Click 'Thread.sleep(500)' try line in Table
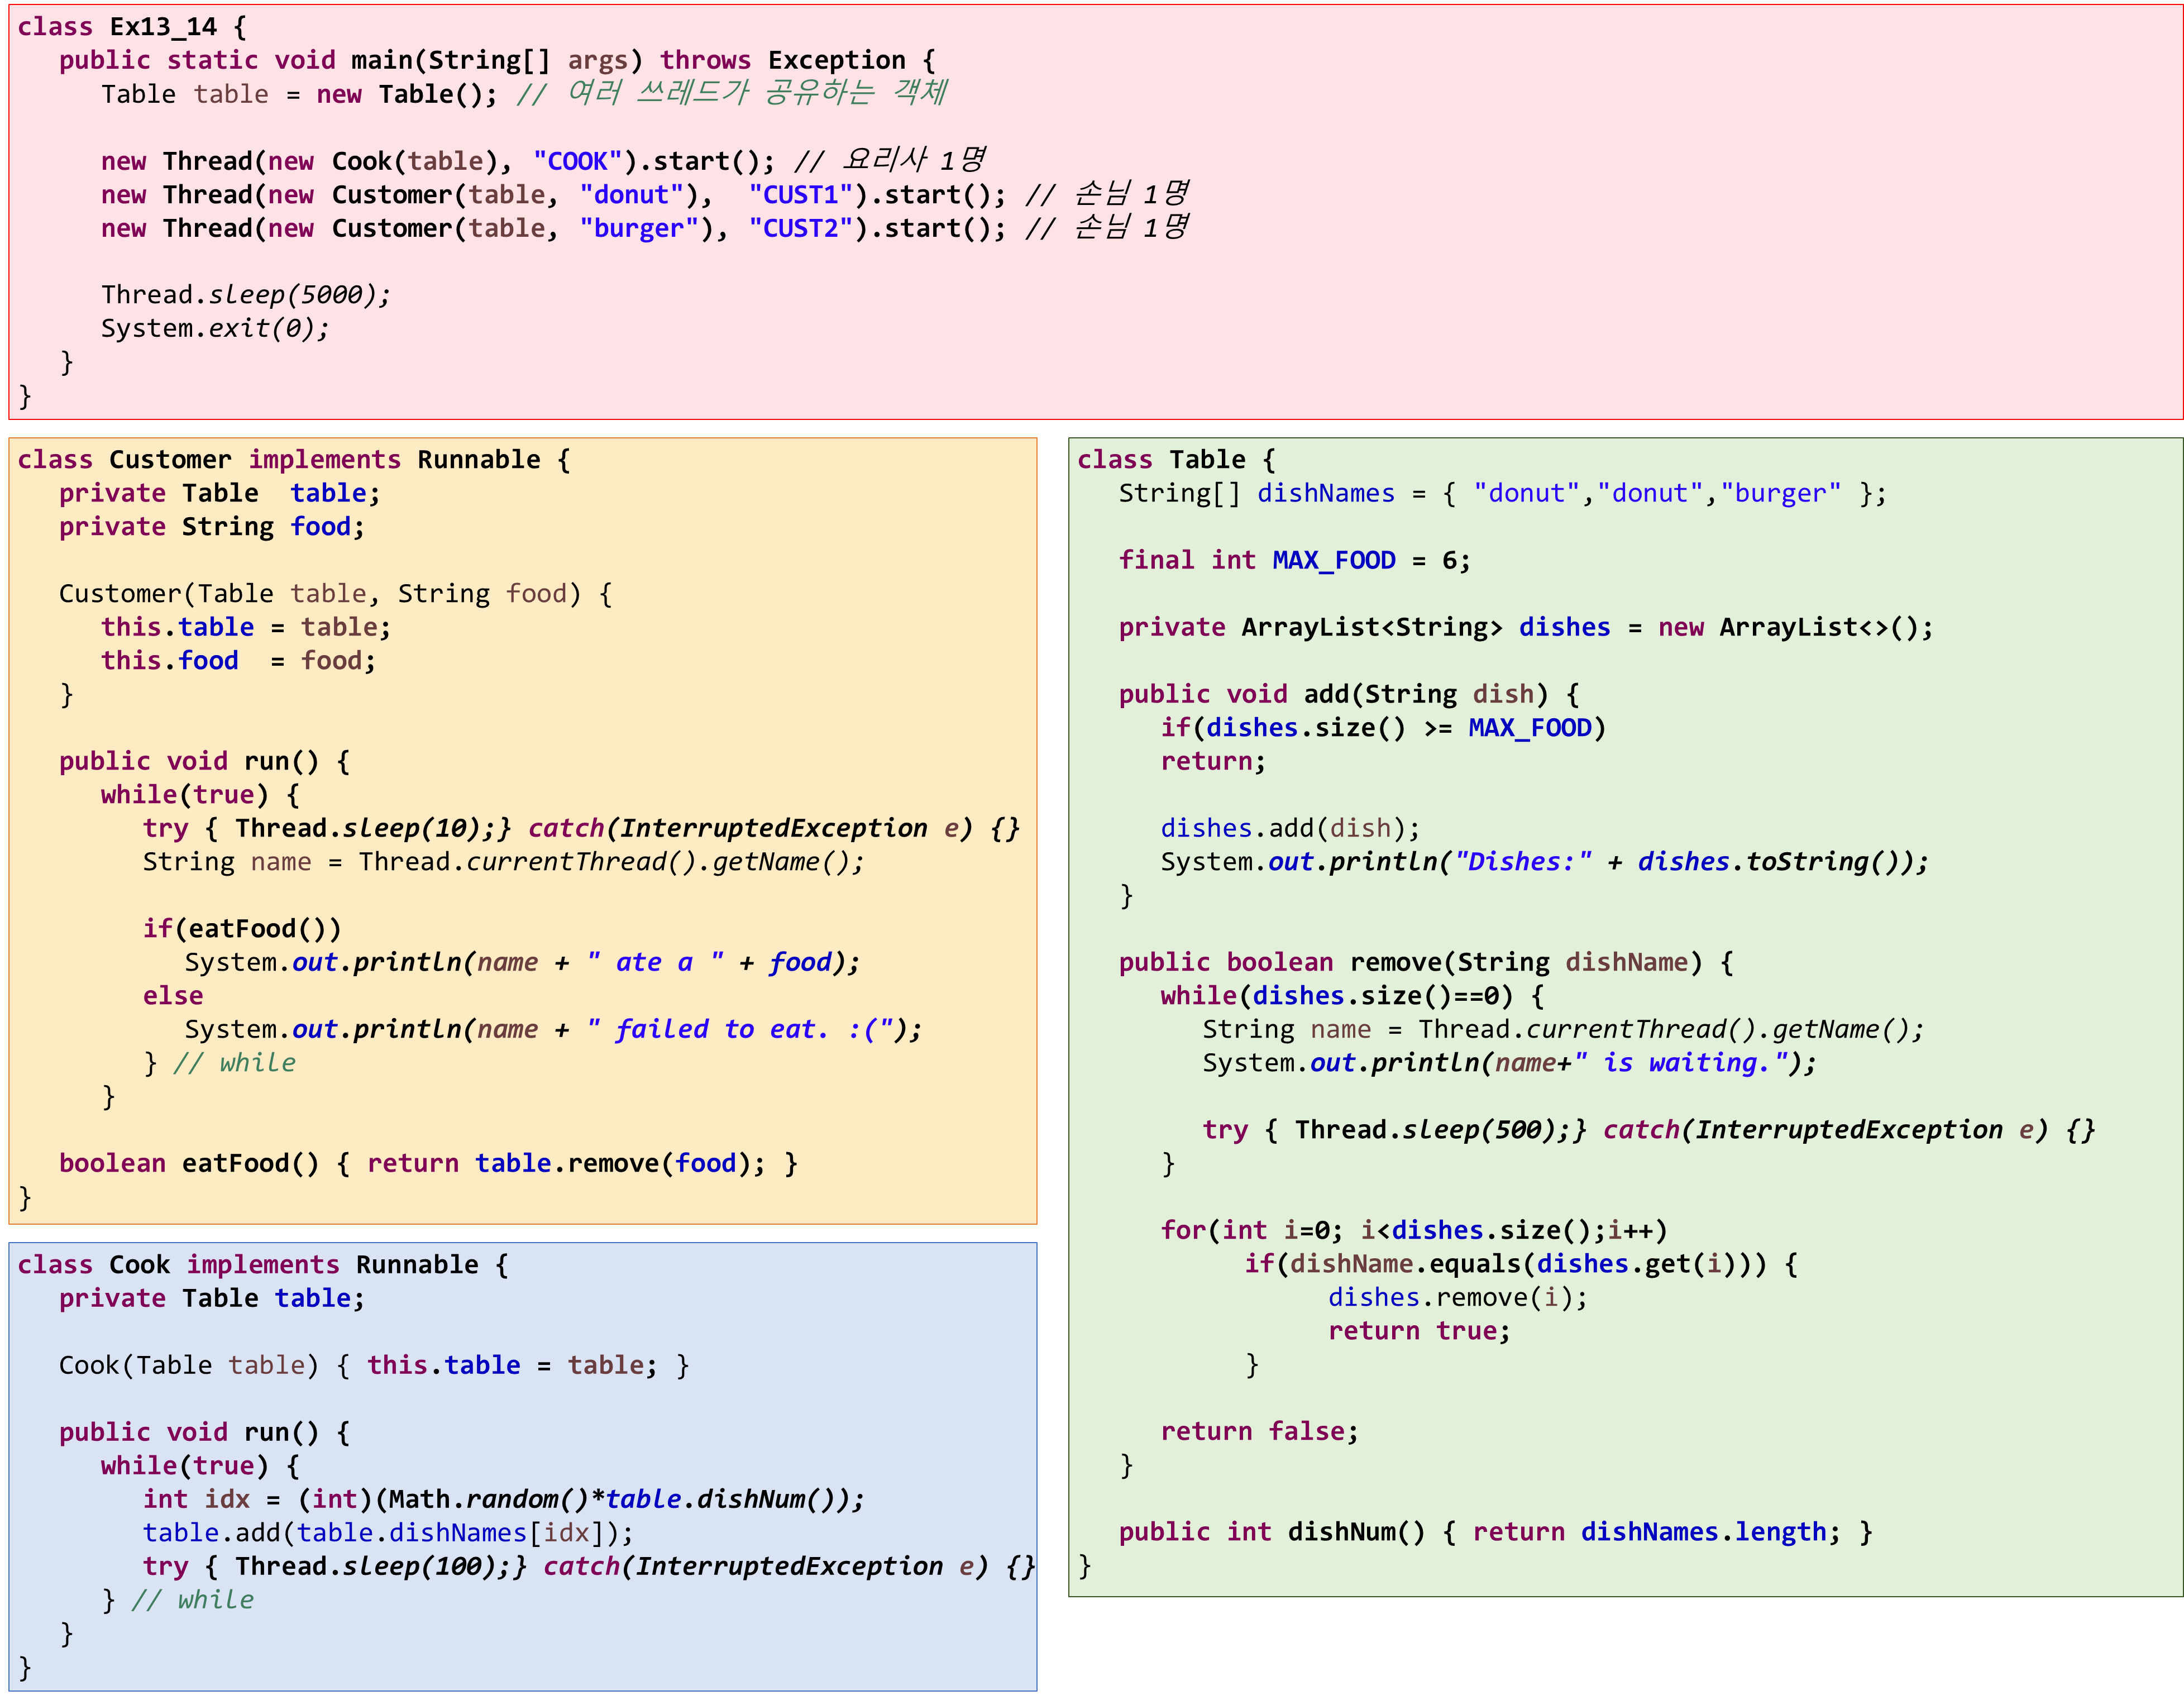The width and height of the screenshot is (2184, 1700). coord(1649,1130)
